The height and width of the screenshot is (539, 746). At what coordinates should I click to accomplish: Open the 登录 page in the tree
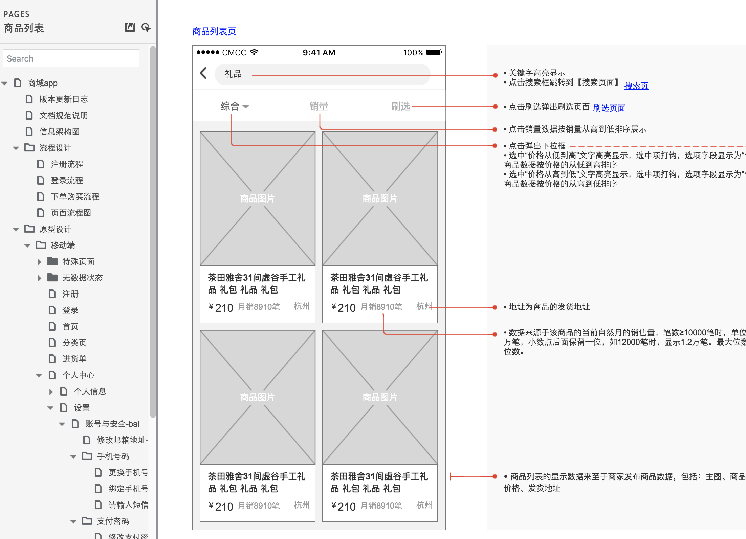pyautogui.click(x=70, y=310)
